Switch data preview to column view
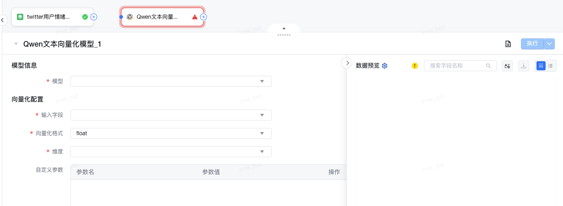The width and height of the screenshot is (563, 206). 541,66
